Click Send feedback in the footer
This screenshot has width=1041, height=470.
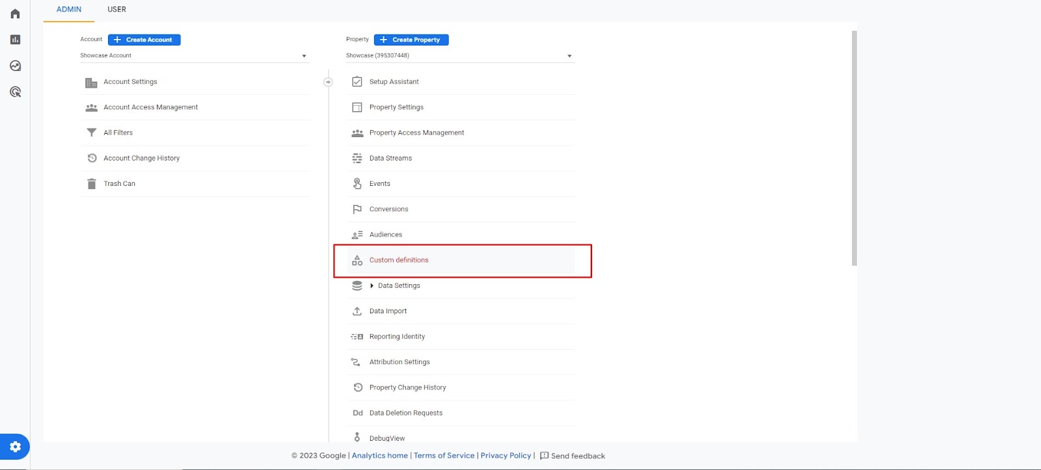pos(573,456)
